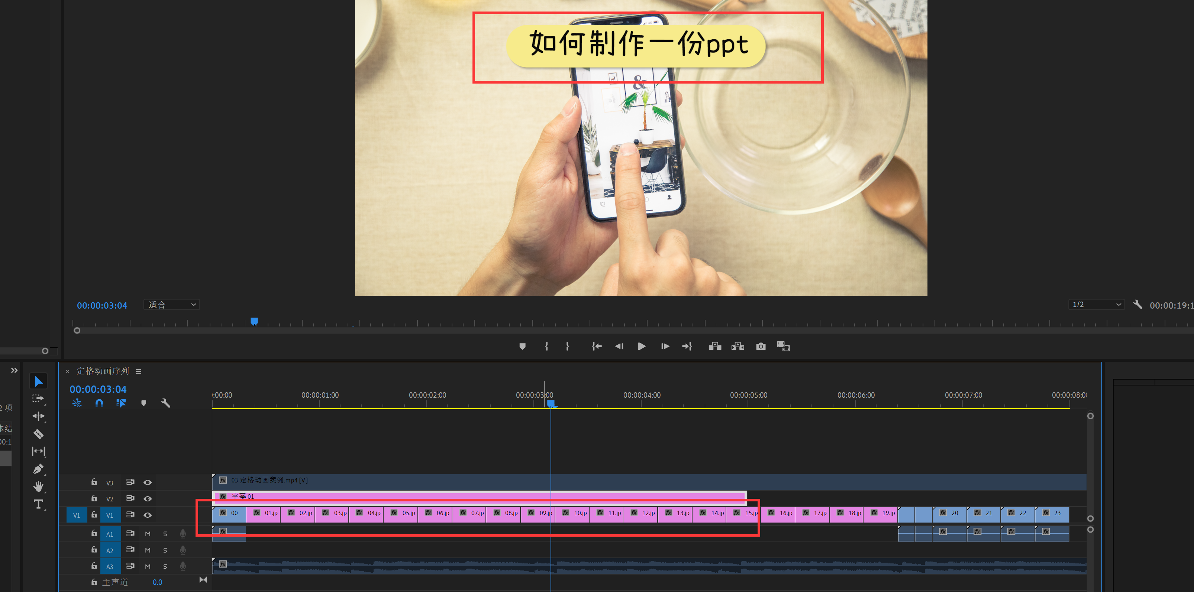Viewport: 1194px width, 592px height.
Task: Open the Comparison View button
Action: [x=783, y=346]
